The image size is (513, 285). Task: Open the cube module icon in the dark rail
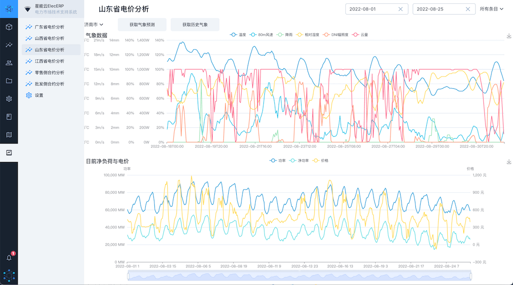click(x=9, y=27)
